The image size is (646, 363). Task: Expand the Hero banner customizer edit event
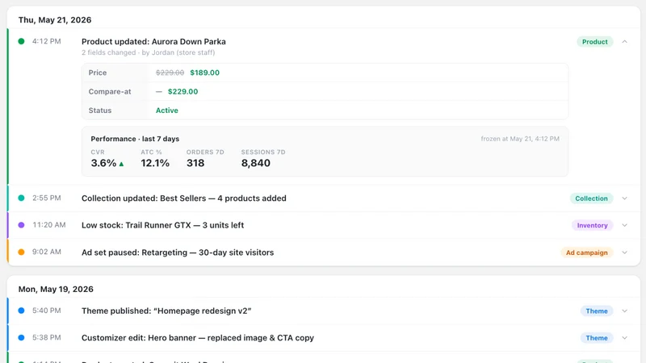point(624,338)
